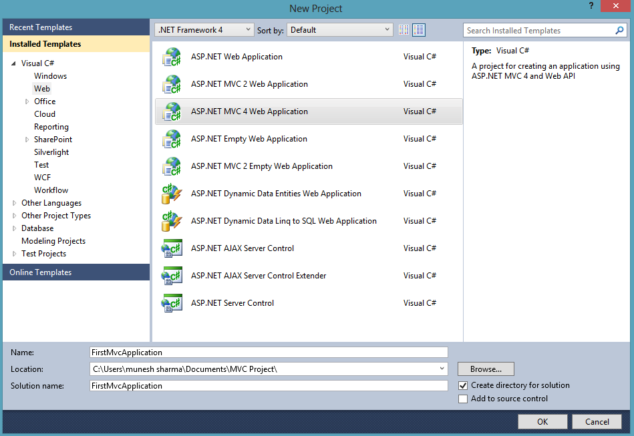Switch to medium icons list view
Screen dimensions: 634x436
pyautogui.click(x=418, y=30)
